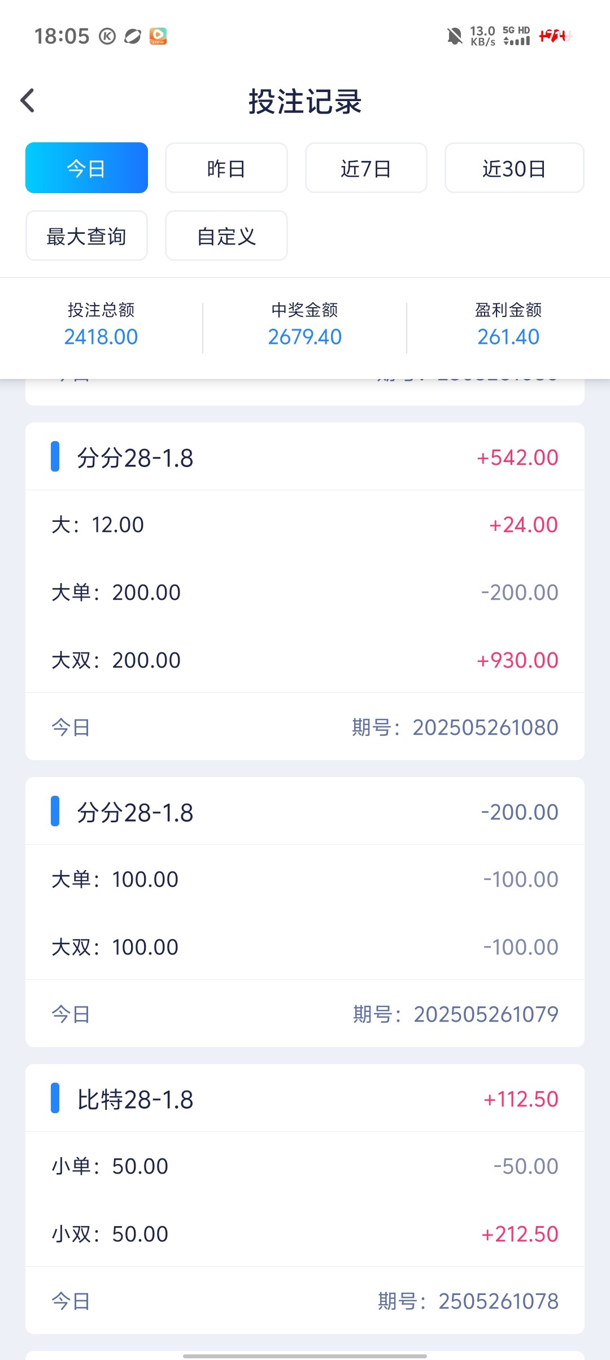The width and height of the screenshot is (610, 1360).
Task: Show records for 近30日
Action: pyautogui.click(x=514, y=168)
